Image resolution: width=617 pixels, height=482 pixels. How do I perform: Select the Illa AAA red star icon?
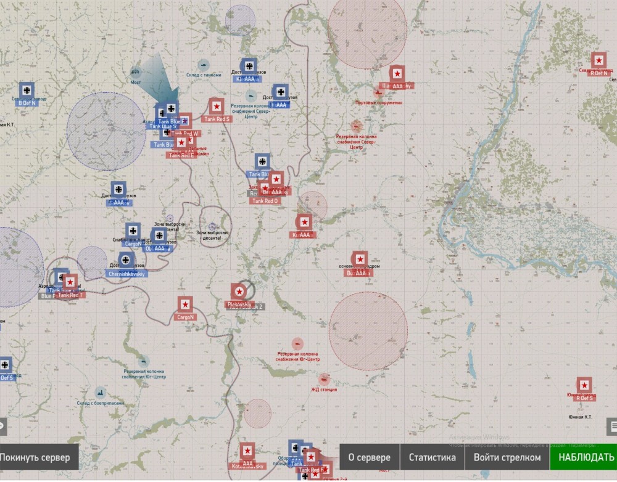click(397, 73)
